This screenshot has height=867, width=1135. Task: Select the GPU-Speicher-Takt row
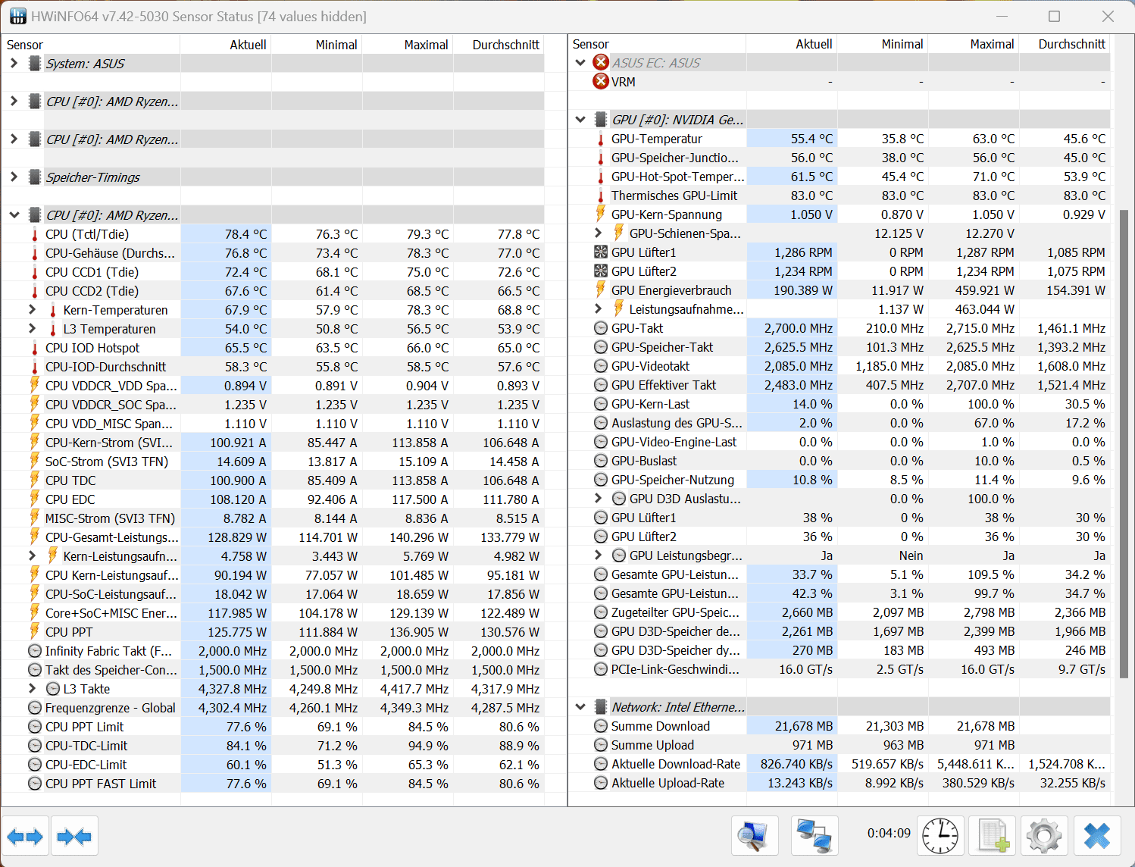[x=840, y=347]
